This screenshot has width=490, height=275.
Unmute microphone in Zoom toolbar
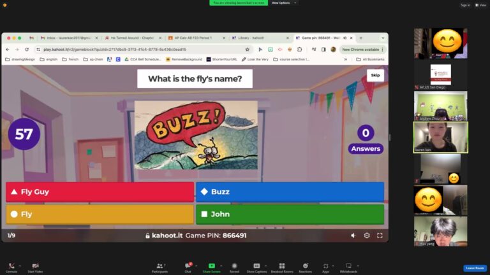[x=11, y=267]
